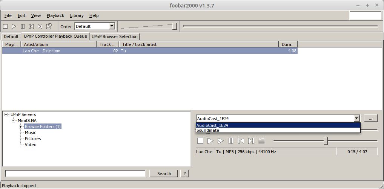Image resolution: width=384 pixels, height=189 pixels.
Task: Click the Random playback toolbar icon
Action: point(49,26)
